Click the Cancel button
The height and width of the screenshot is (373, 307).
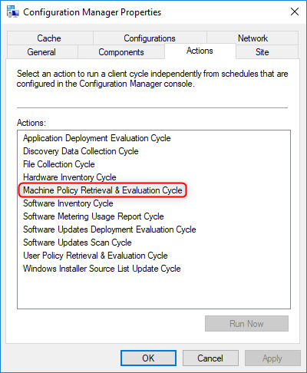point(210,358)
